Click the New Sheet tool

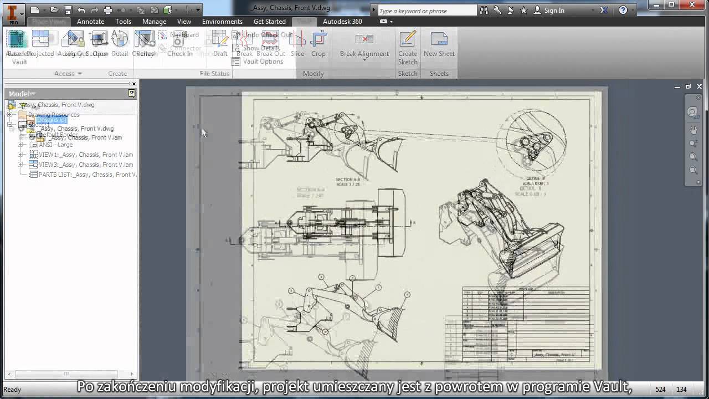tap(439, 44)
